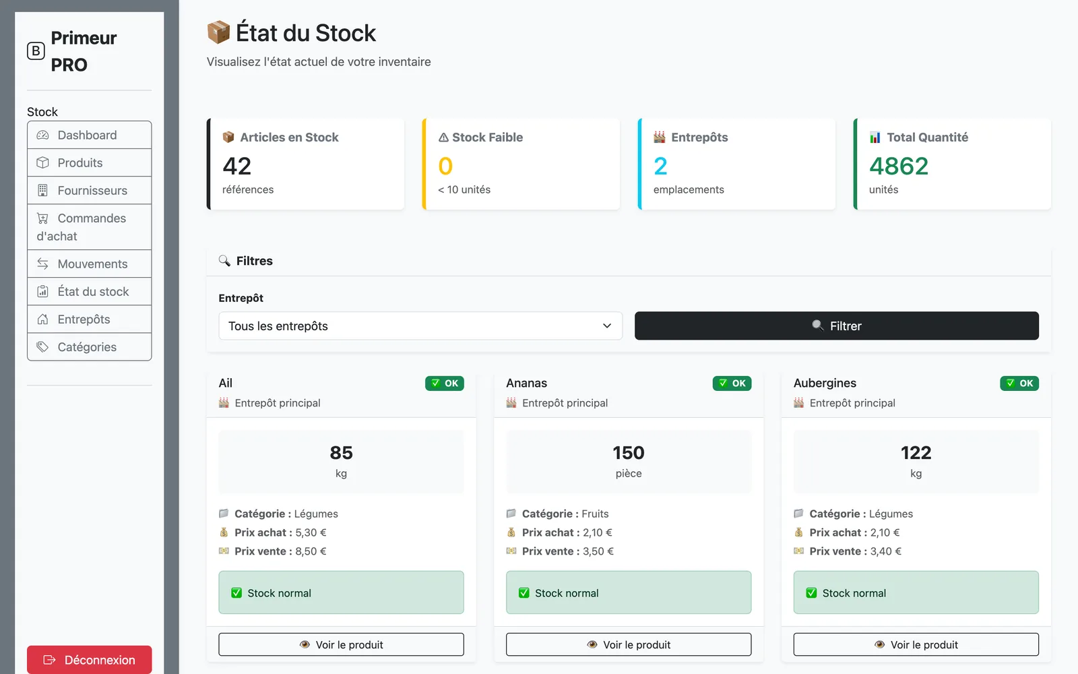Click the Entrepôts house icon
The image size is (1078, 674).
(x=42, y=319)
